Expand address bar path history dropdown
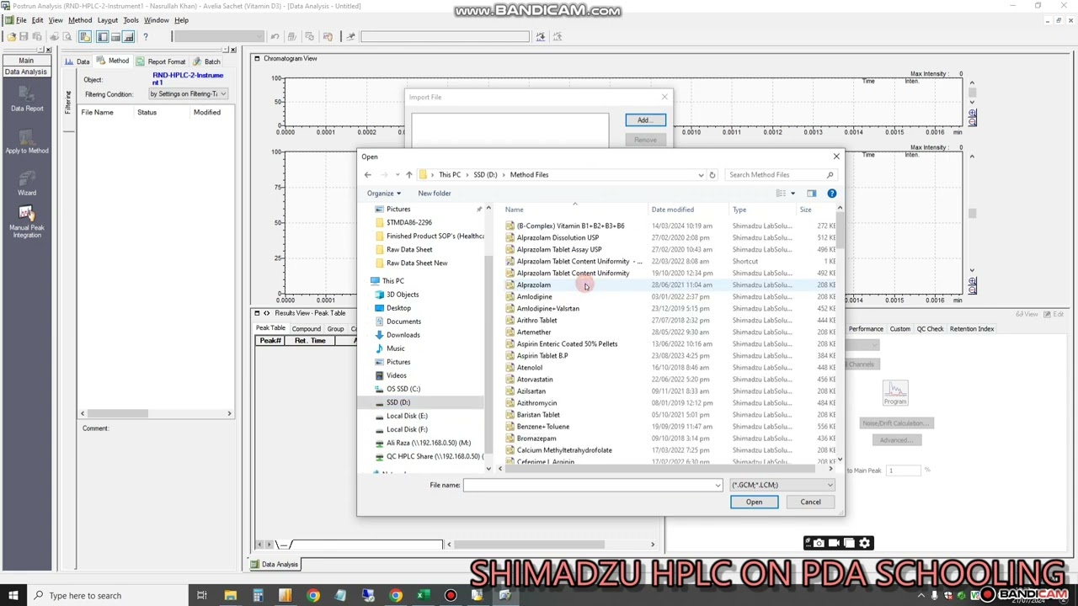 [701, 175]
